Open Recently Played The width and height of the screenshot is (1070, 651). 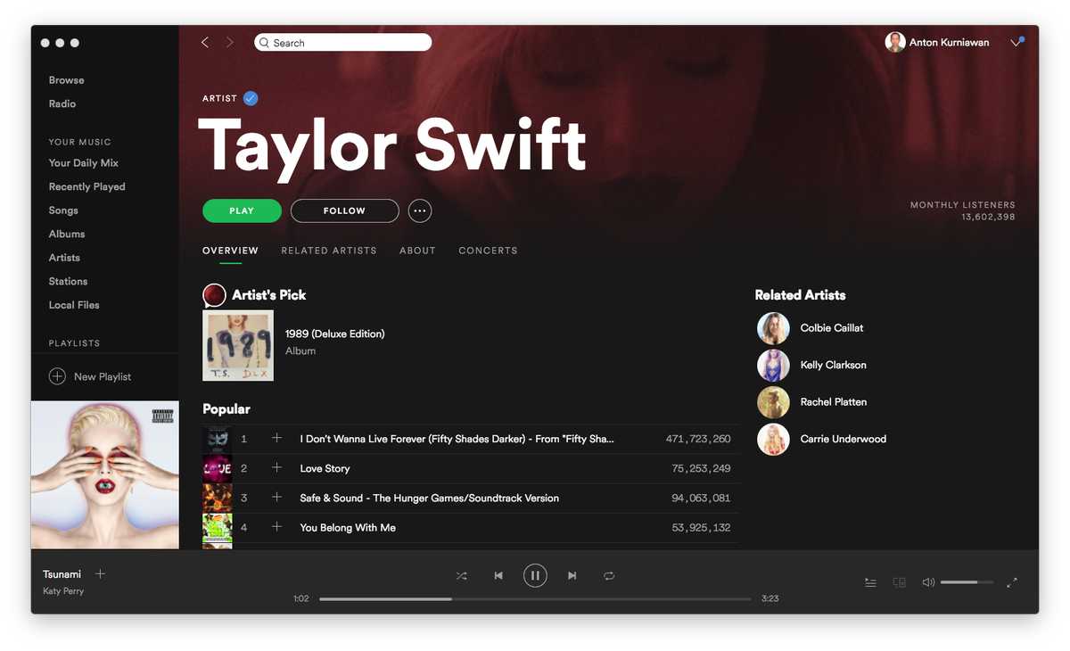point(87,186)
